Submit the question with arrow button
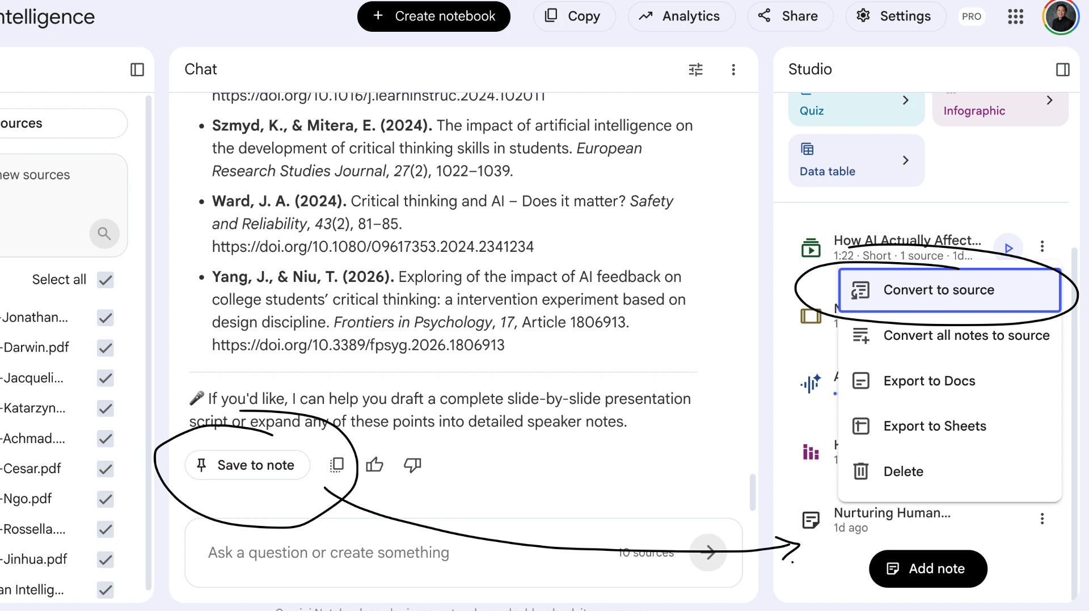Image resolution: width=1089 pixels, height=611 pixels. [x=708, y=552]
